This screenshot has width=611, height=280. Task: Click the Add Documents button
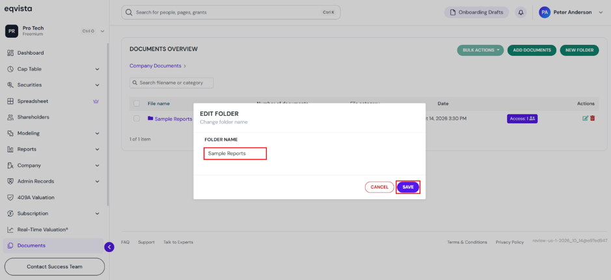coord(532,50)
